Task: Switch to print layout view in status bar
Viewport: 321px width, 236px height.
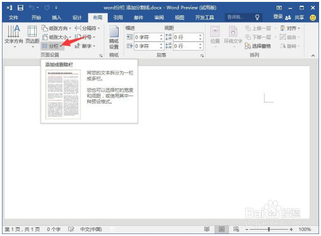Action: [221, 229]
